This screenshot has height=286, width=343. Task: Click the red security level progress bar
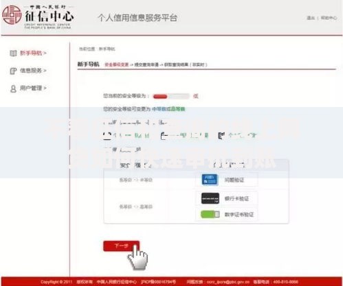click(171, 96)
